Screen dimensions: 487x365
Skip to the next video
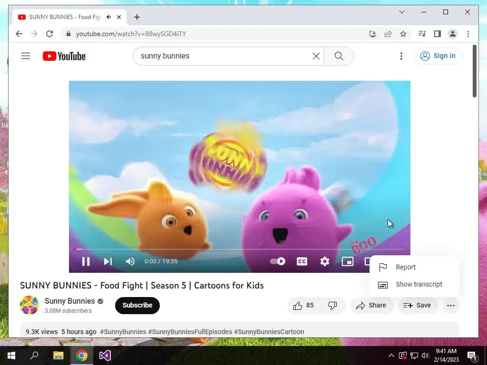(x=108, y=261)
